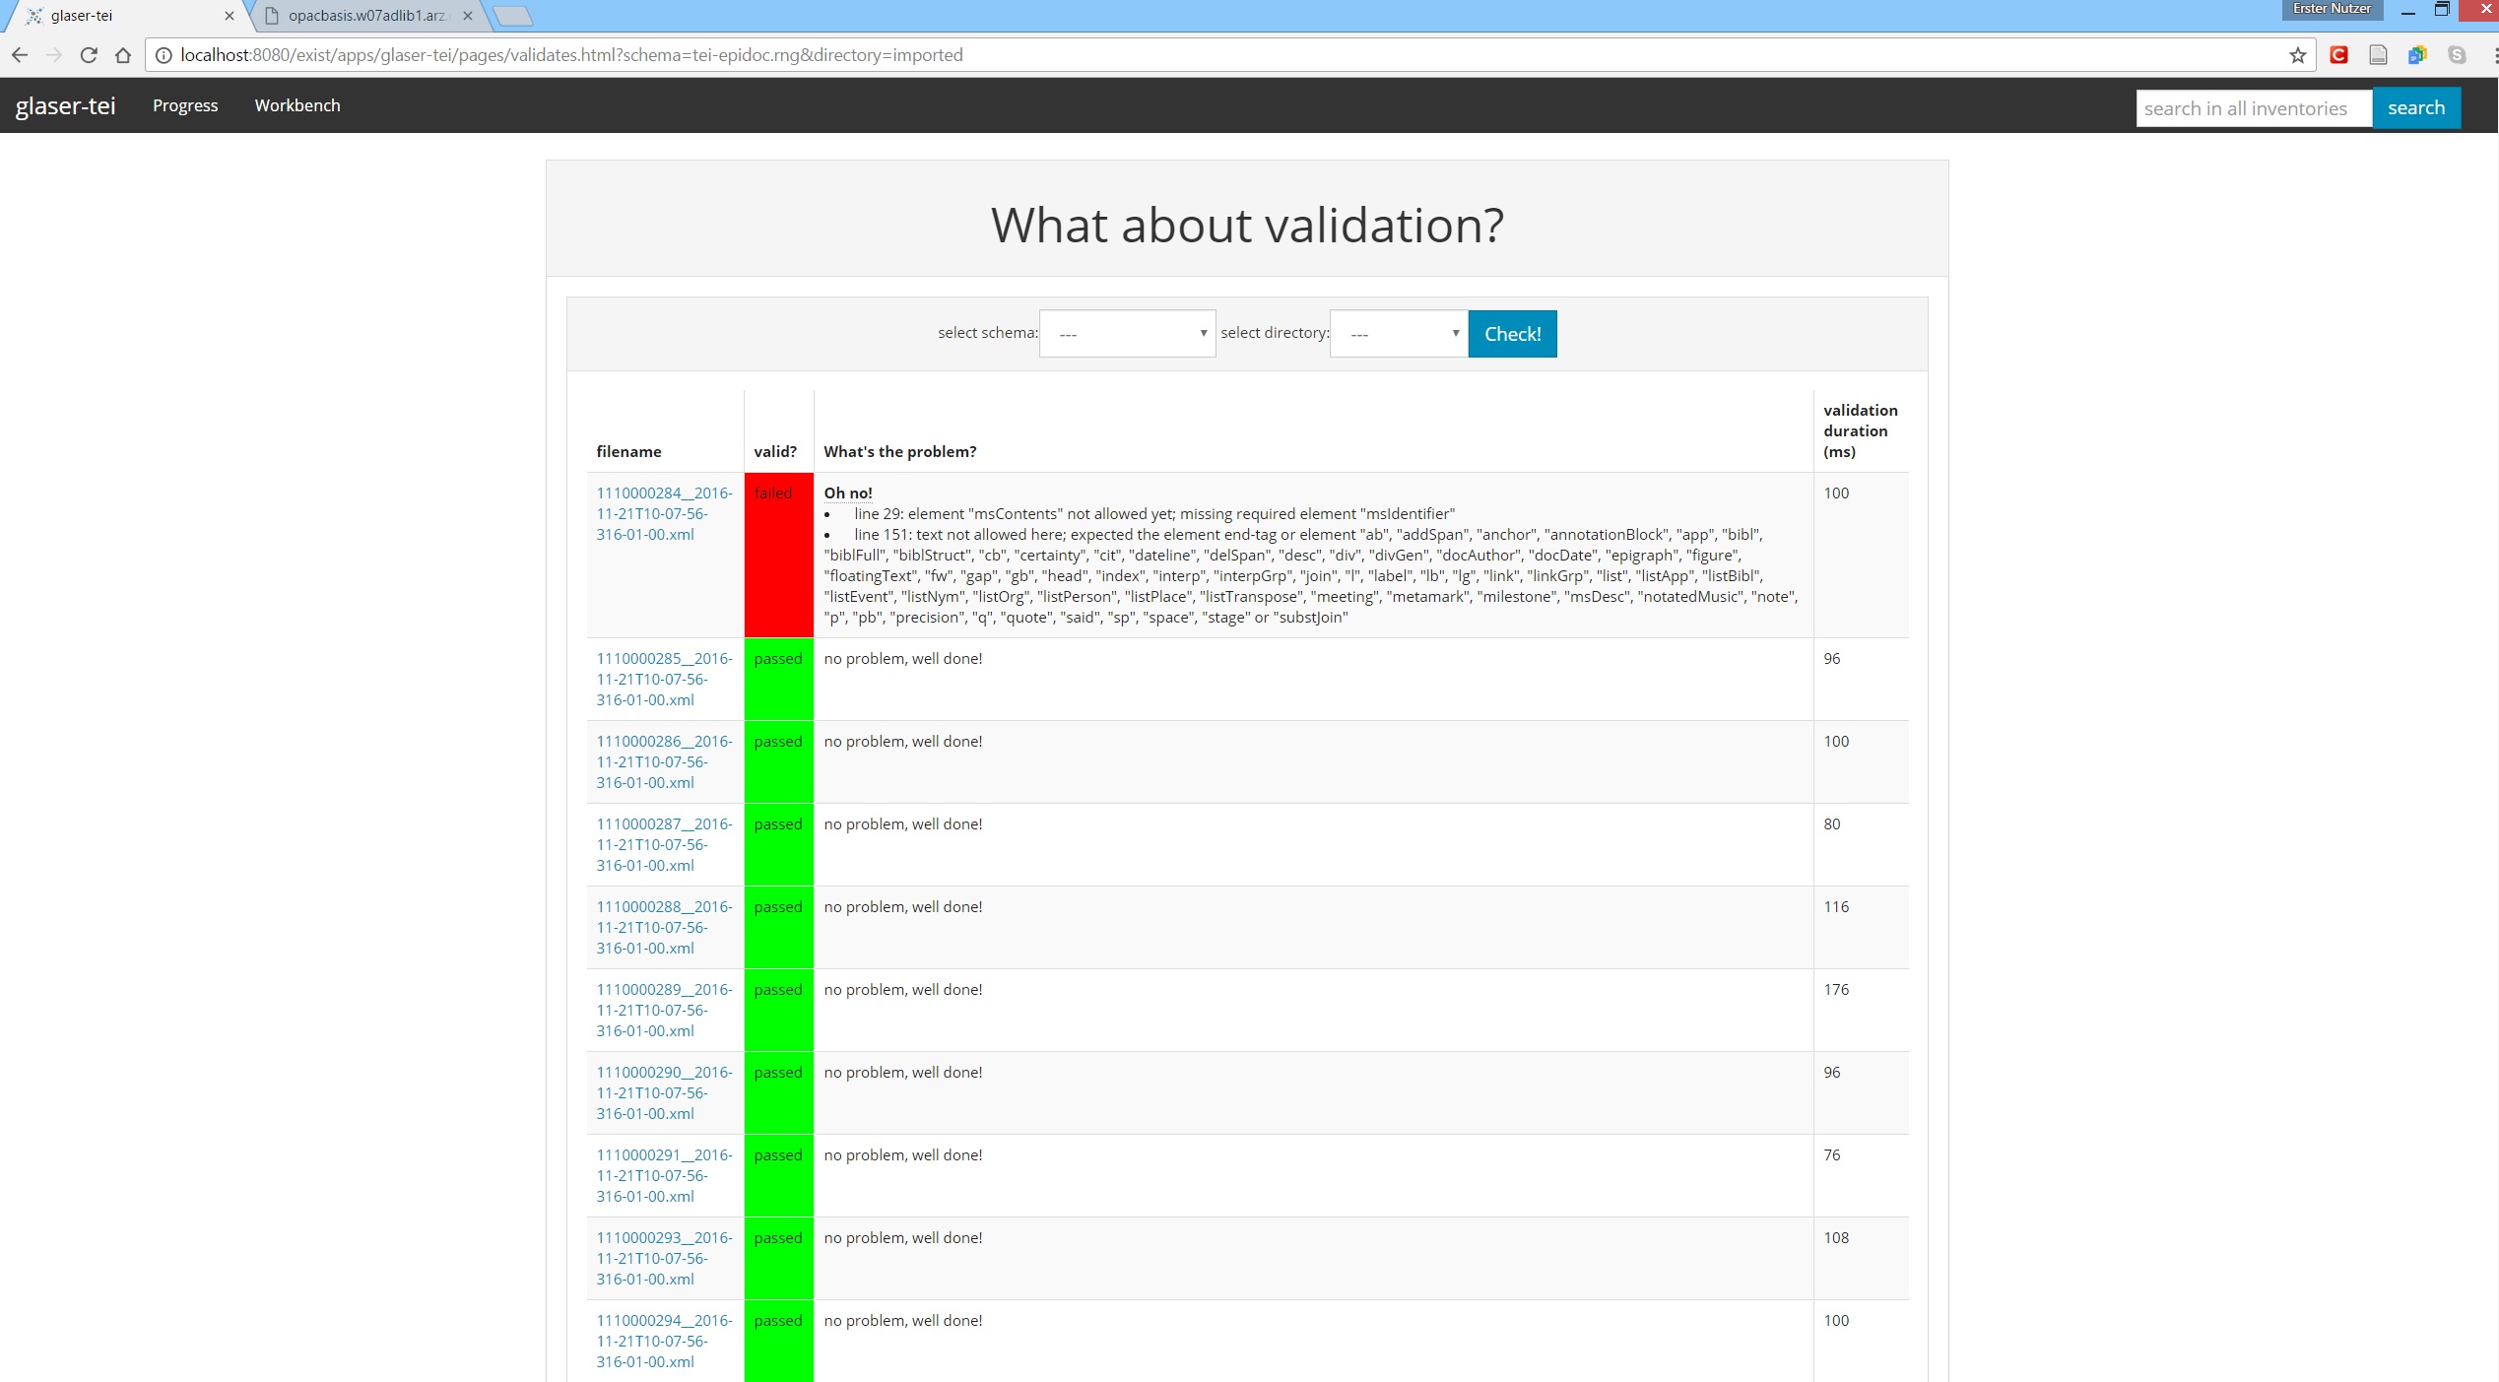Open the Progress menu item
2499x1382 pixels.
(x=185, y=105)
